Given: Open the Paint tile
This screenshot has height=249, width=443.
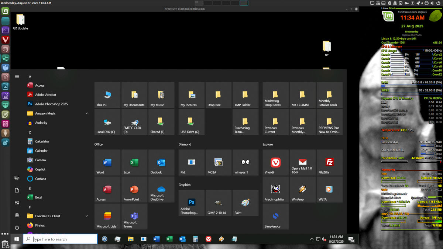Looking at the screenshot, I should 245,203.
